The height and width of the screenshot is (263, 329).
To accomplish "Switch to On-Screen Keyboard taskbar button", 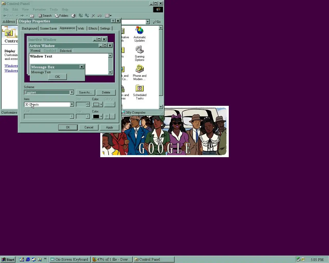I will tap(69, 259).
